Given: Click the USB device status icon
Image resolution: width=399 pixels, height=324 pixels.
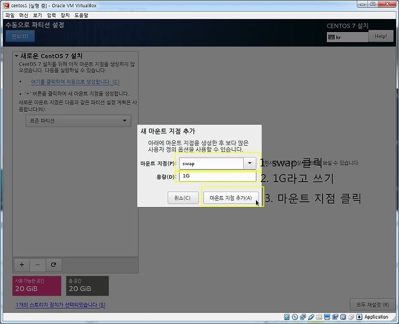Looking at the screenshot, I should coord(311,317).
